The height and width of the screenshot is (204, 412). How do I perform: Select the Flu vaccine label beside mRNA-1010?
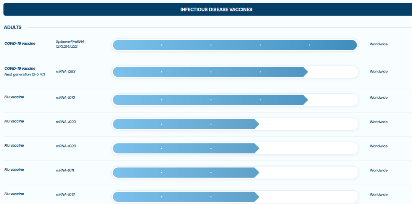click(x=14, y=97)
